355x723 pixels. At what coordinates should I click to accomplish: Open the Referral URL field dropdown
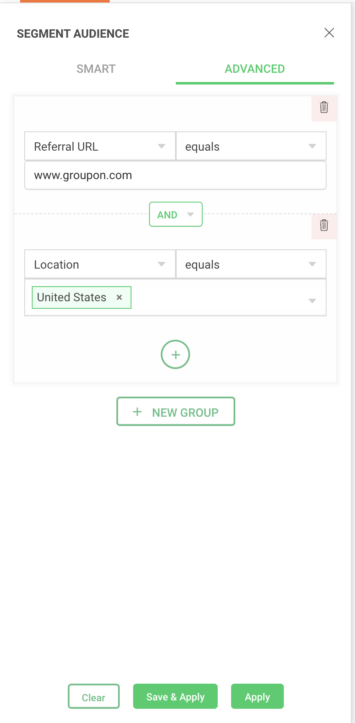pyautogui.click(x=100, y=146)
